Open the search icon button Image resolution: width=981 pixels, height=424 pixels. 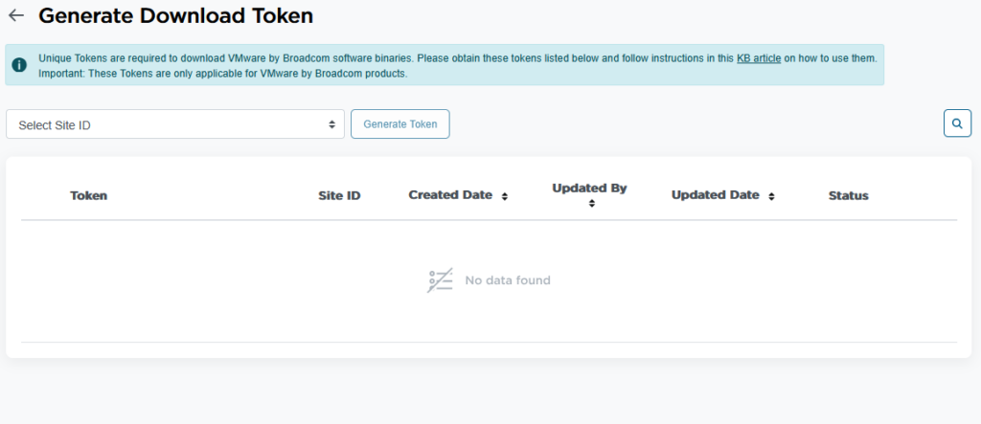[957, 123]
